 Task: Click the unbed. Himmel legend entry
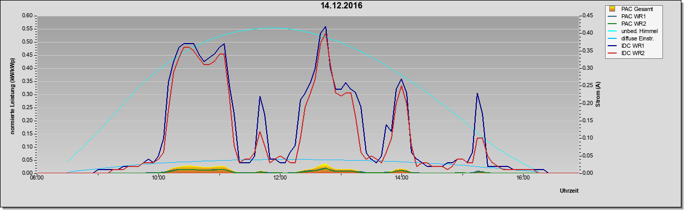point(633,31)
